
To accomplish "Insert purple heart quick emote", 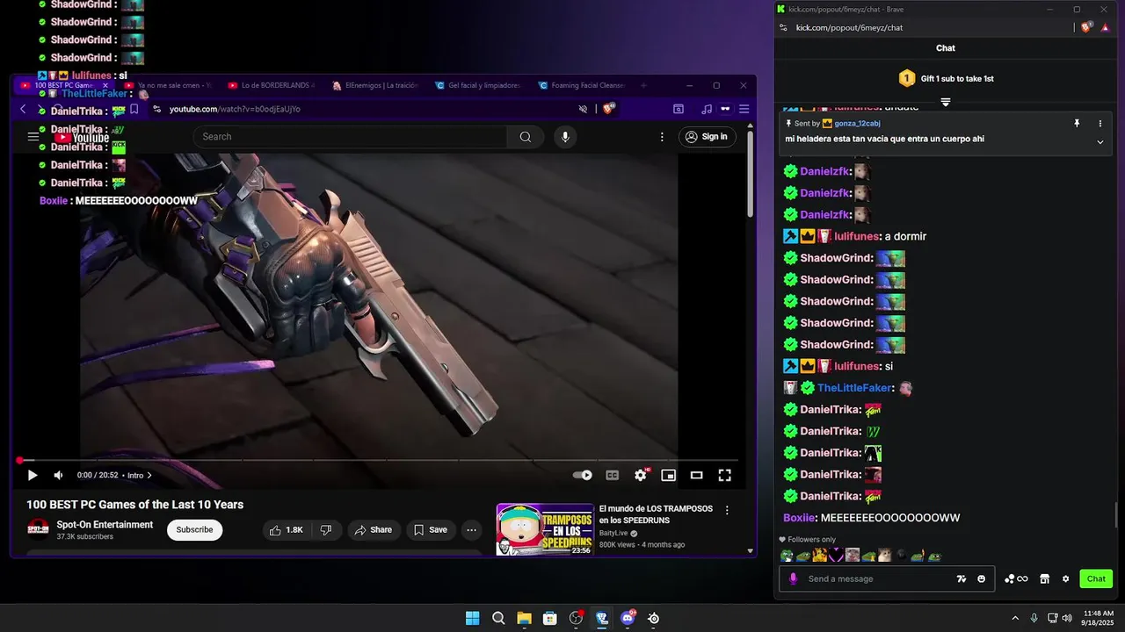I will pos(835,555).
